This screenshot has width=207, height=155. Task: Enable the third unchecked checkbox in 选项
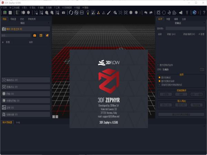tap(159, 85)
